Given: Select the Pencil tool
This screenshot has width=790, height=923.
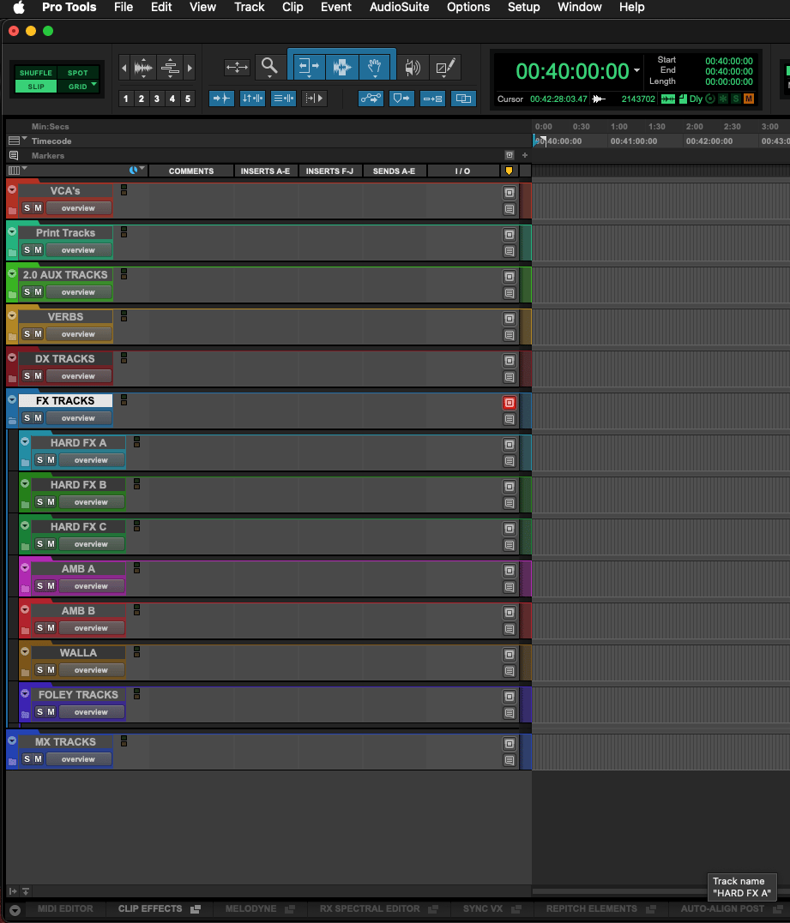Looking at the screenshot, I should click(x=445, y=67).
